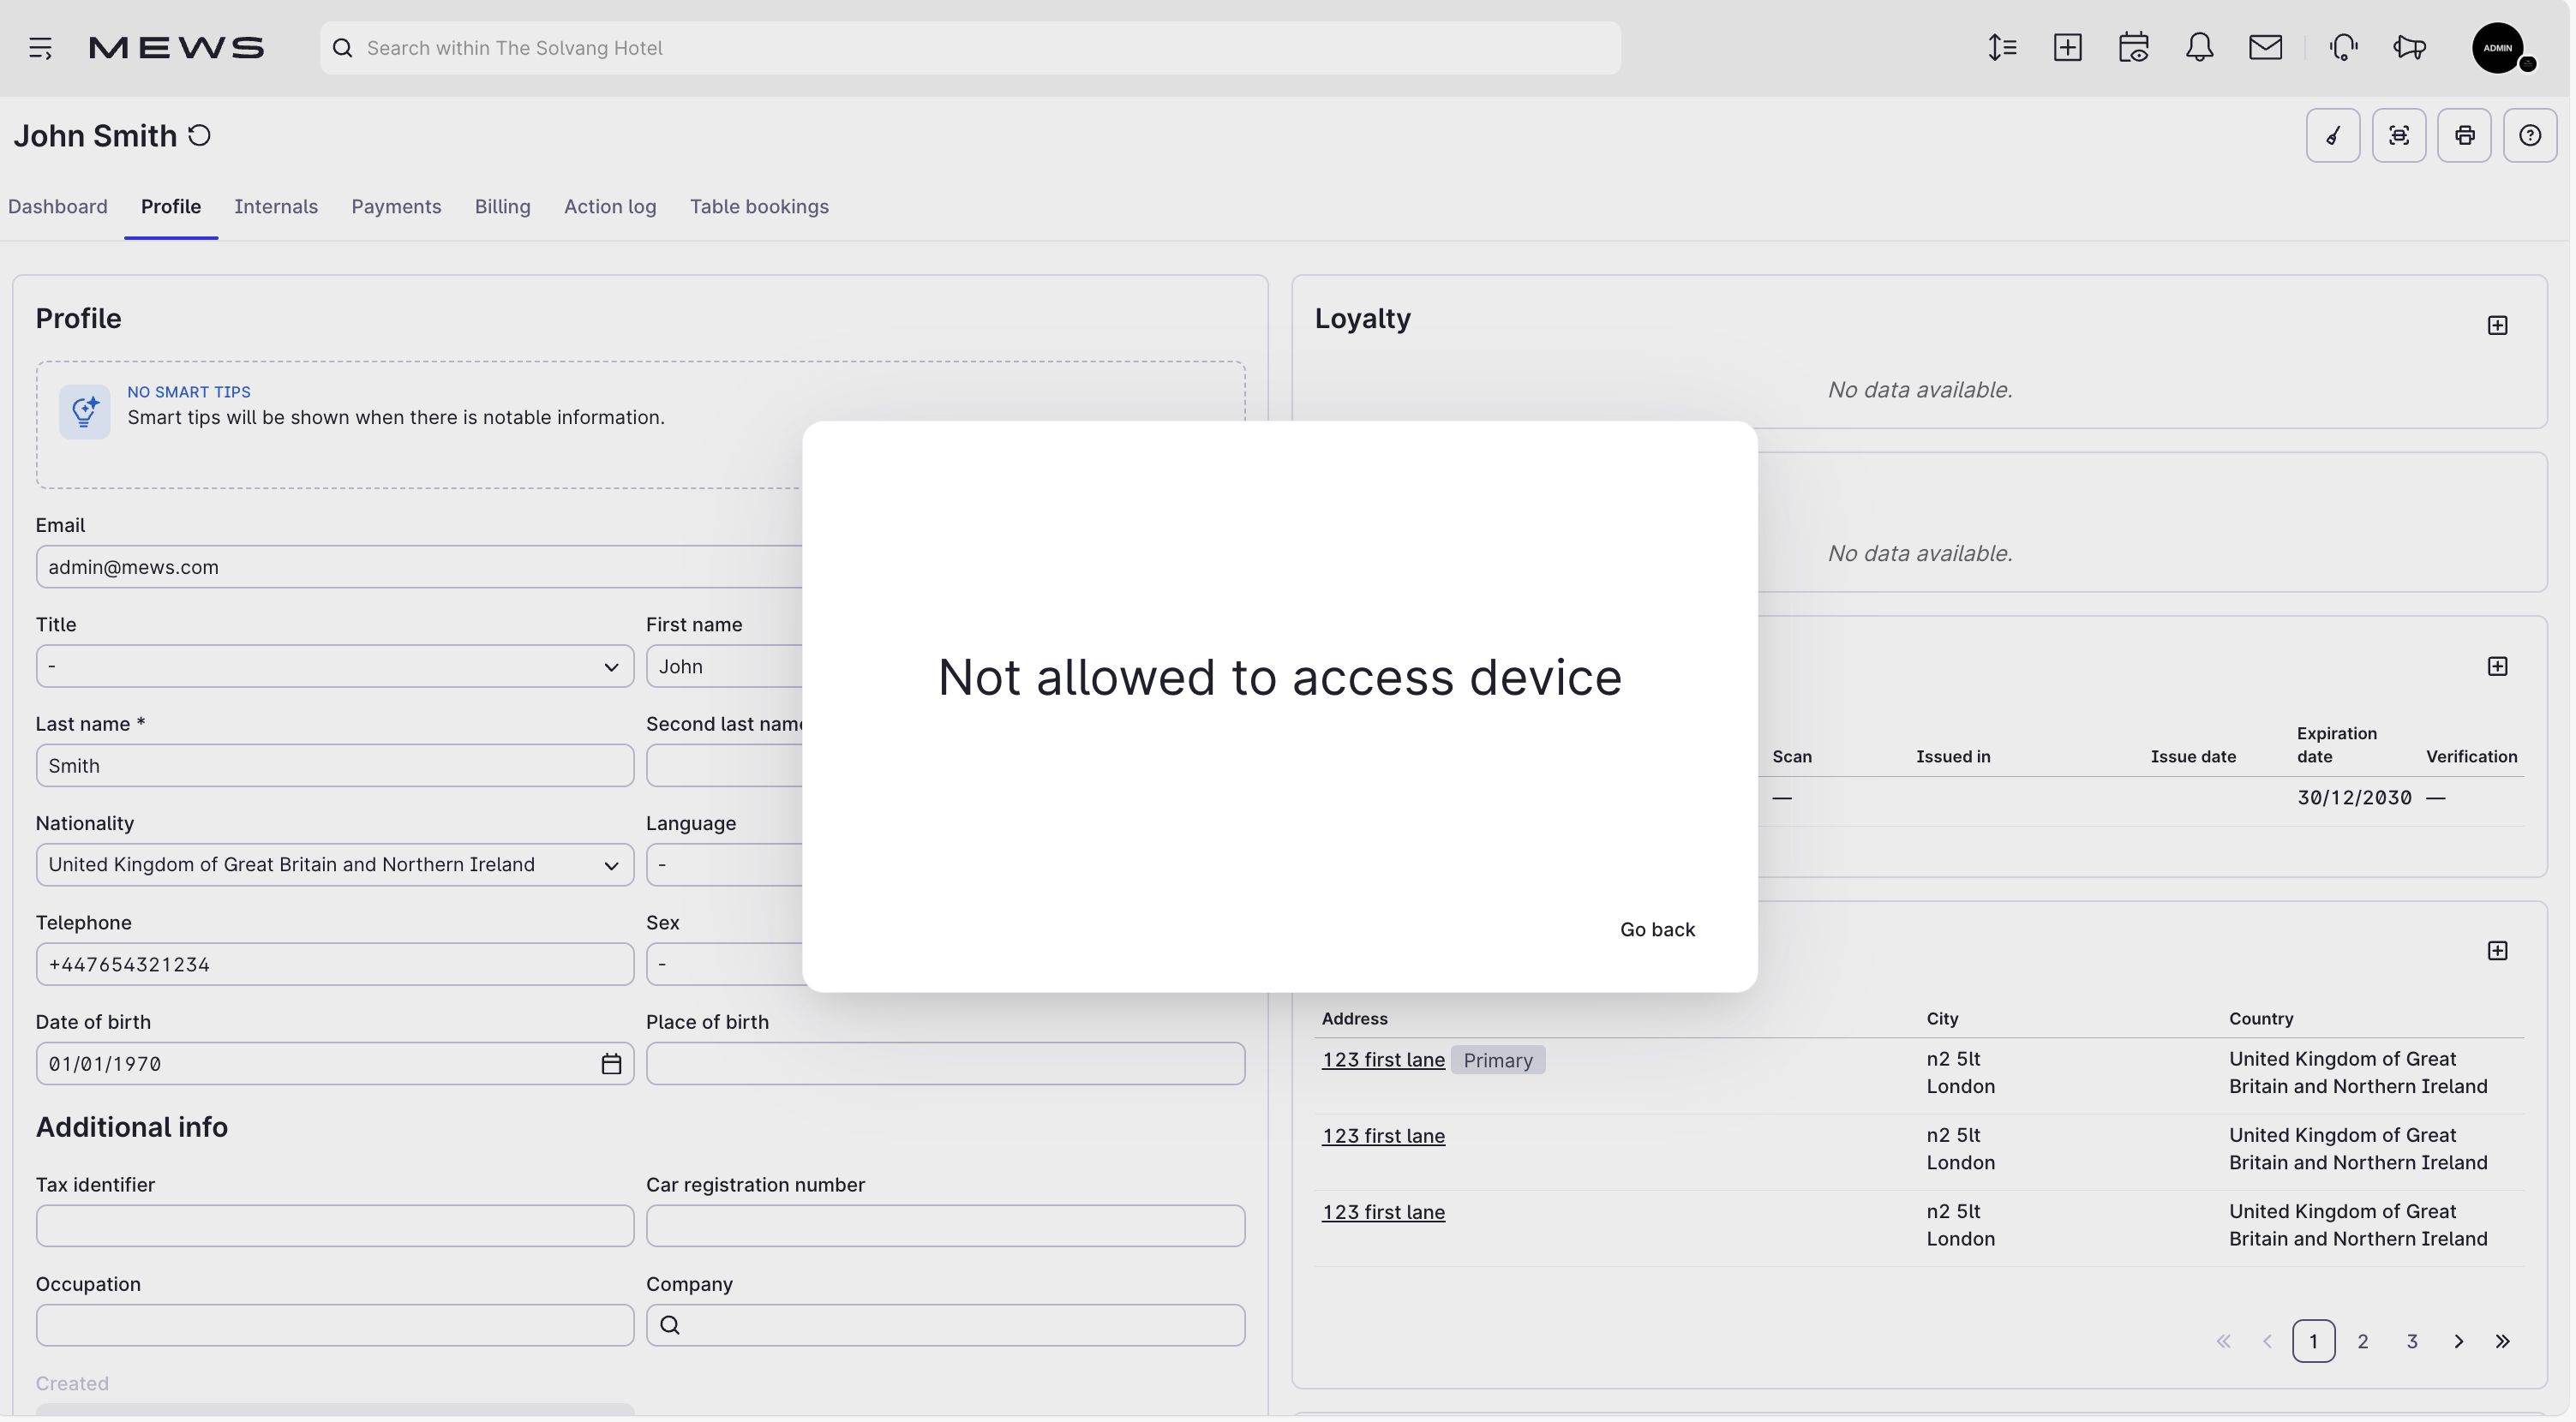The height and width of the screenshot is (1422, 2576).
Task: Click the scan document icon in header
Action: pos(2398,136)
